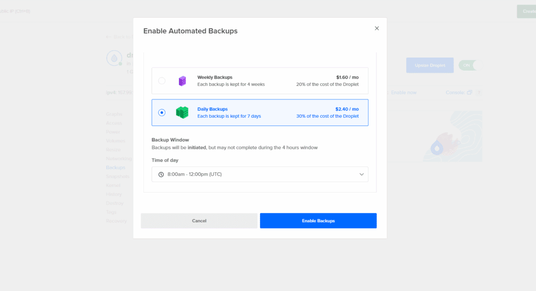Screen dimensions: 536x291
Task: Open Snapshots in background droplet sidebar
Action: 118,176
